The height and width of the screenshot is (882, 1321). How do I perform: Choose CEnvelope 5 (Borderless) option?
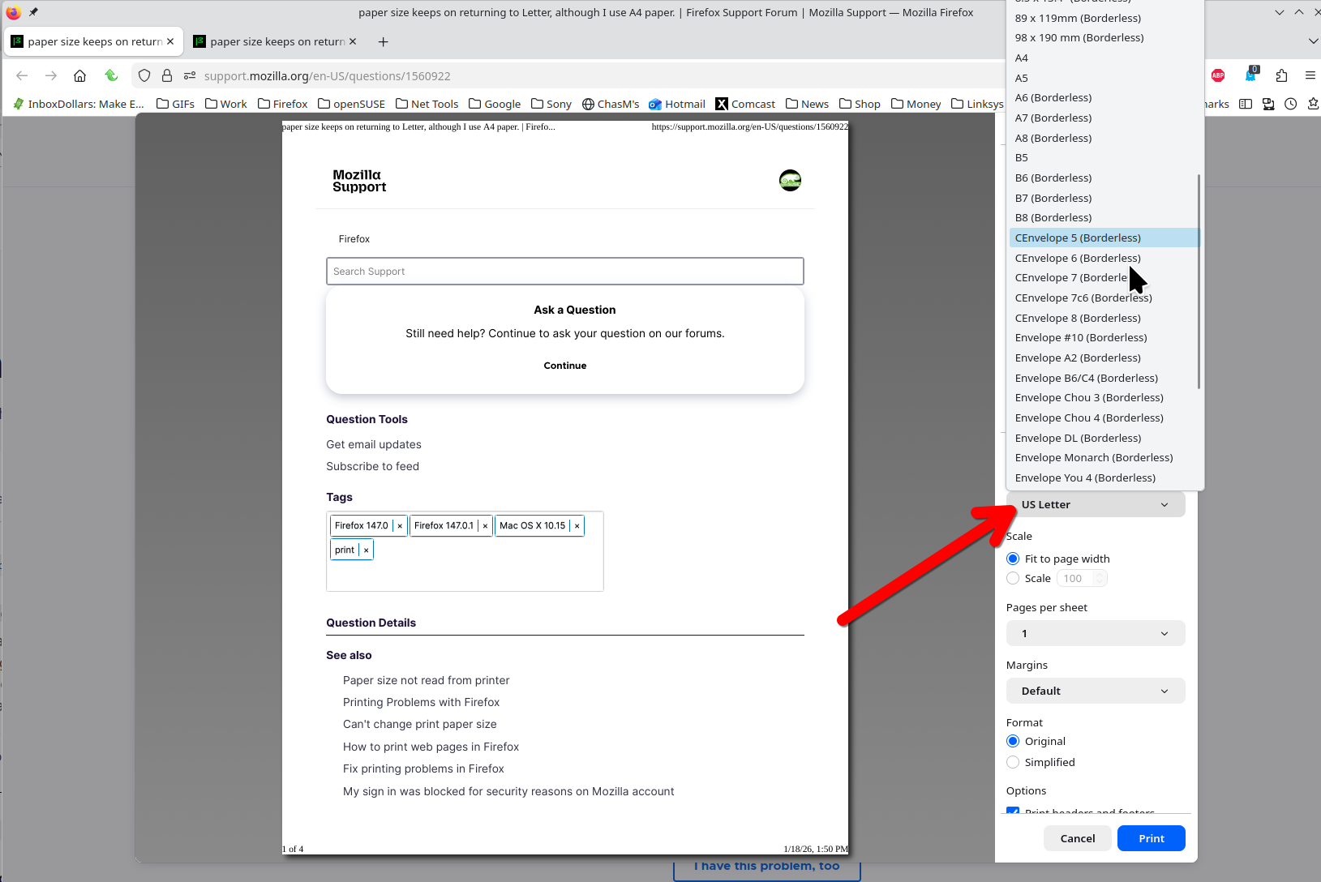1104,238
